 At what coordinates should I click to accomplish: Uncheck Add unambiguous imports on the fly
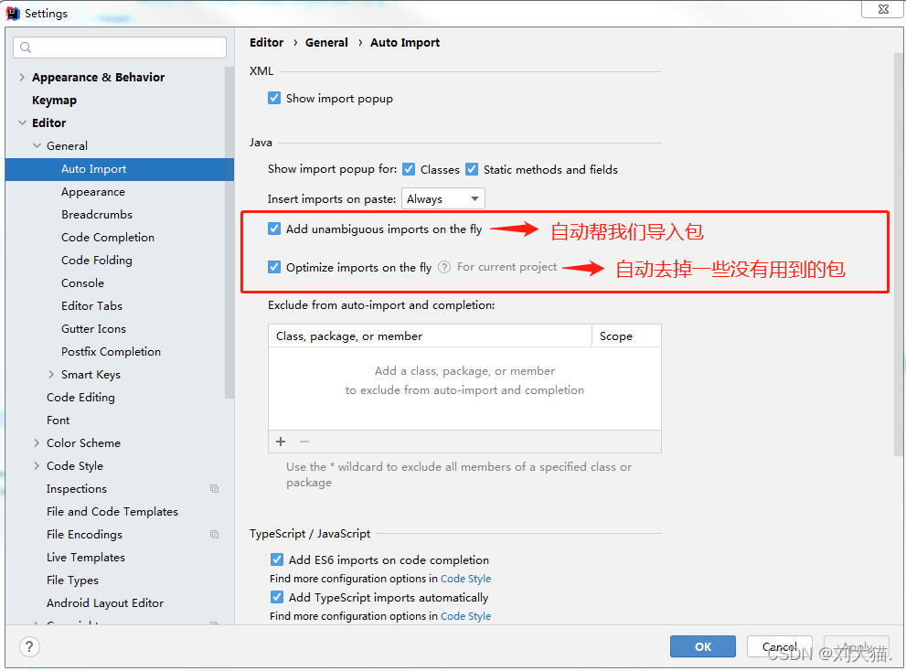pyautogui.click(x=274, y=229)
